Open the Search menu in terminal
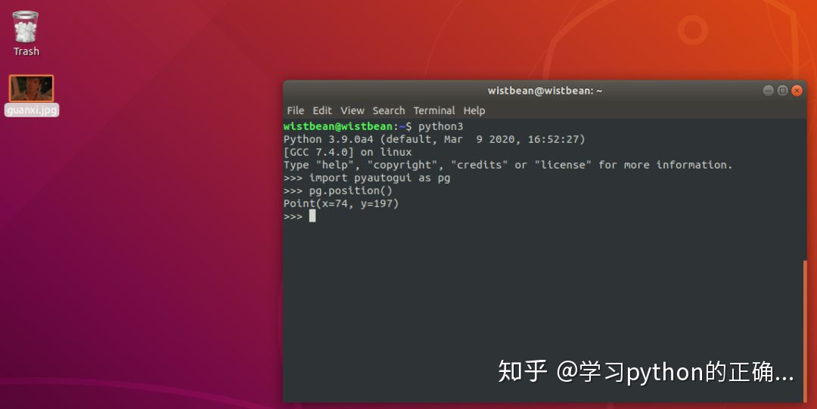Screen dimensions: 817x409 tap(389, 110)
